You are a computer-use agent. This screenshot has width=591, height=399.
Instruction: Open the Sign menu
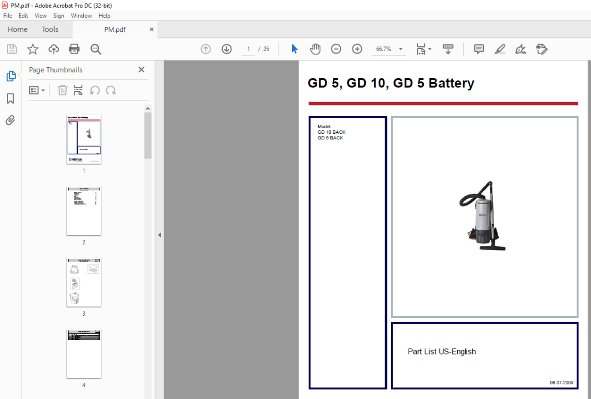click(59, 16)
